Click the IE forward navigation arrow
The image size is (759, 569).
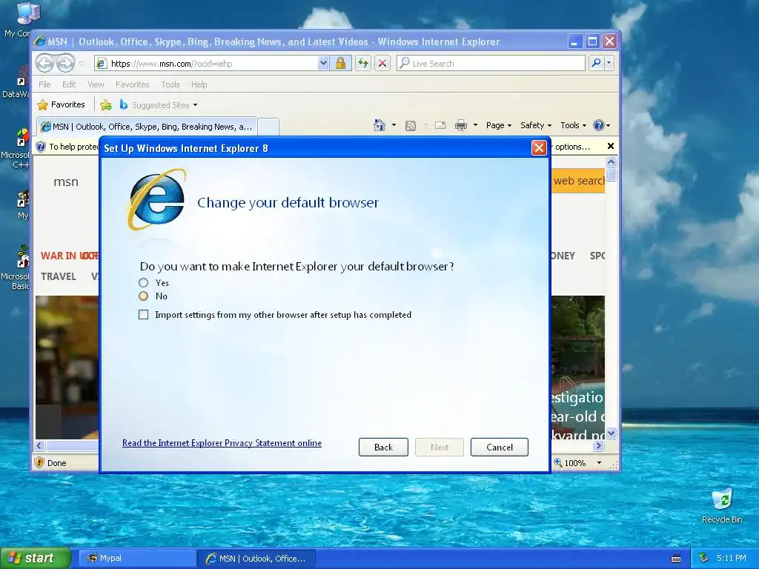pos(66,63)
